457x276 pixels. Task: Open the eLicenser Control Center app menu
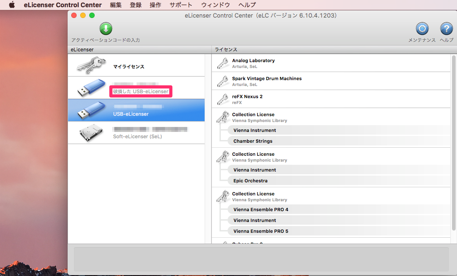click(63, 5)
